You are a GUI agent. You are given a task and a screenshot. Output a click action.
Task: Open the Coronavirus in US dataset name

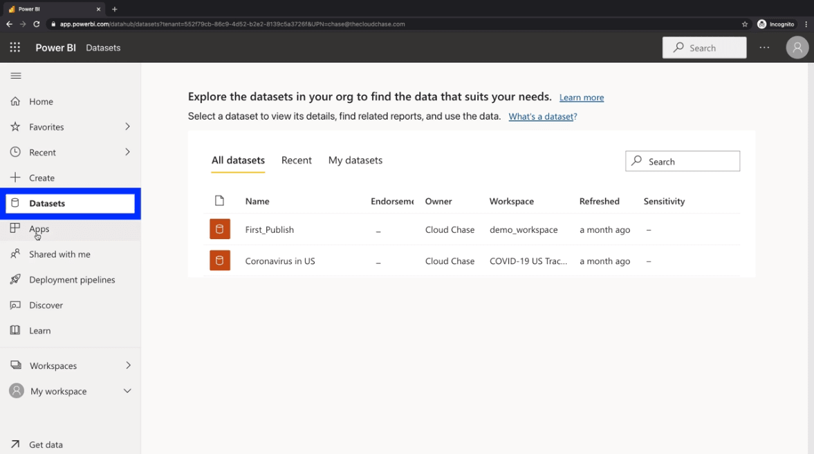(x=280, y=261)
